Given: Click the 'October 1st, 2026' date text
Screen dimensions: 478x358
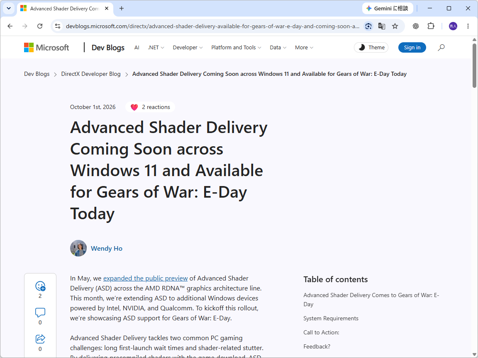Looking at the screenshot, I should point(93,107).
